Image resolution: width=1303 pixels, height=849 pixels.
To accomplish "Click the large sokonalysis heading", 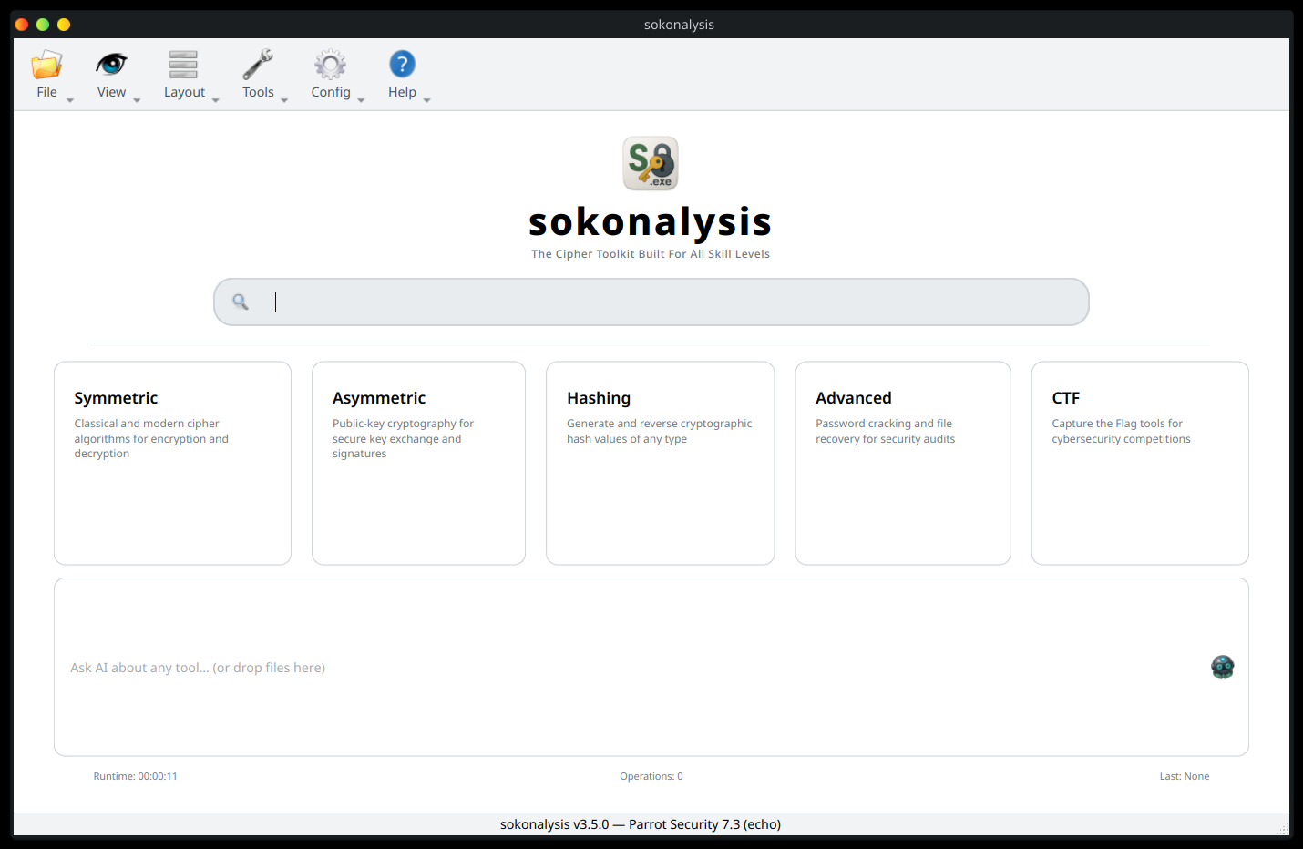I will [x=651, y=221].
